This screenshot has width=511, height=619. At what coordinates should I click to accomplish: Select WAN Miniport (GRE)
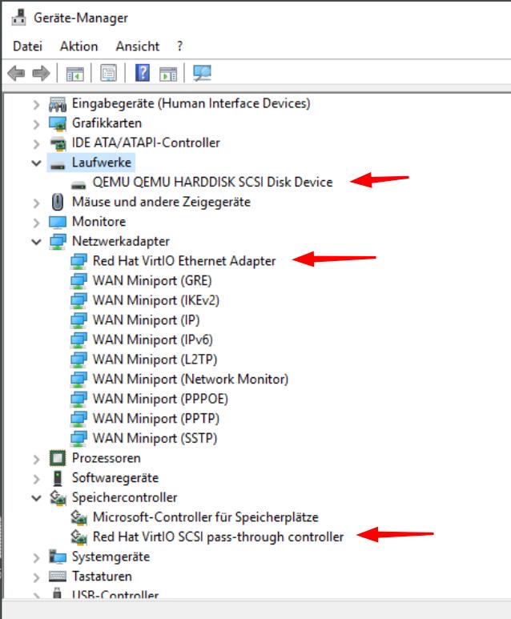click(x=152, y=281)
